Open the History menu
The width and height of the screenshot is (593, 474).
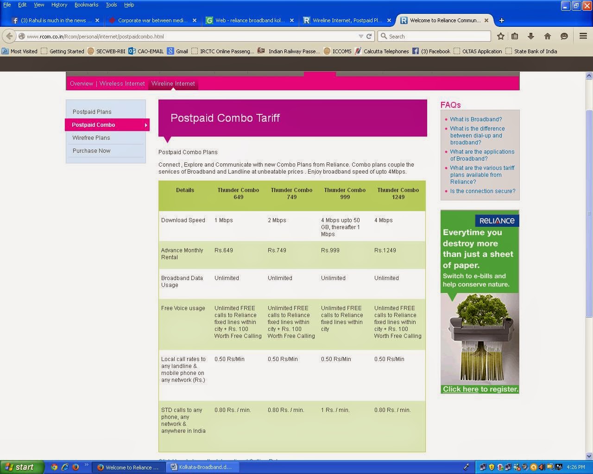[59, 5]
